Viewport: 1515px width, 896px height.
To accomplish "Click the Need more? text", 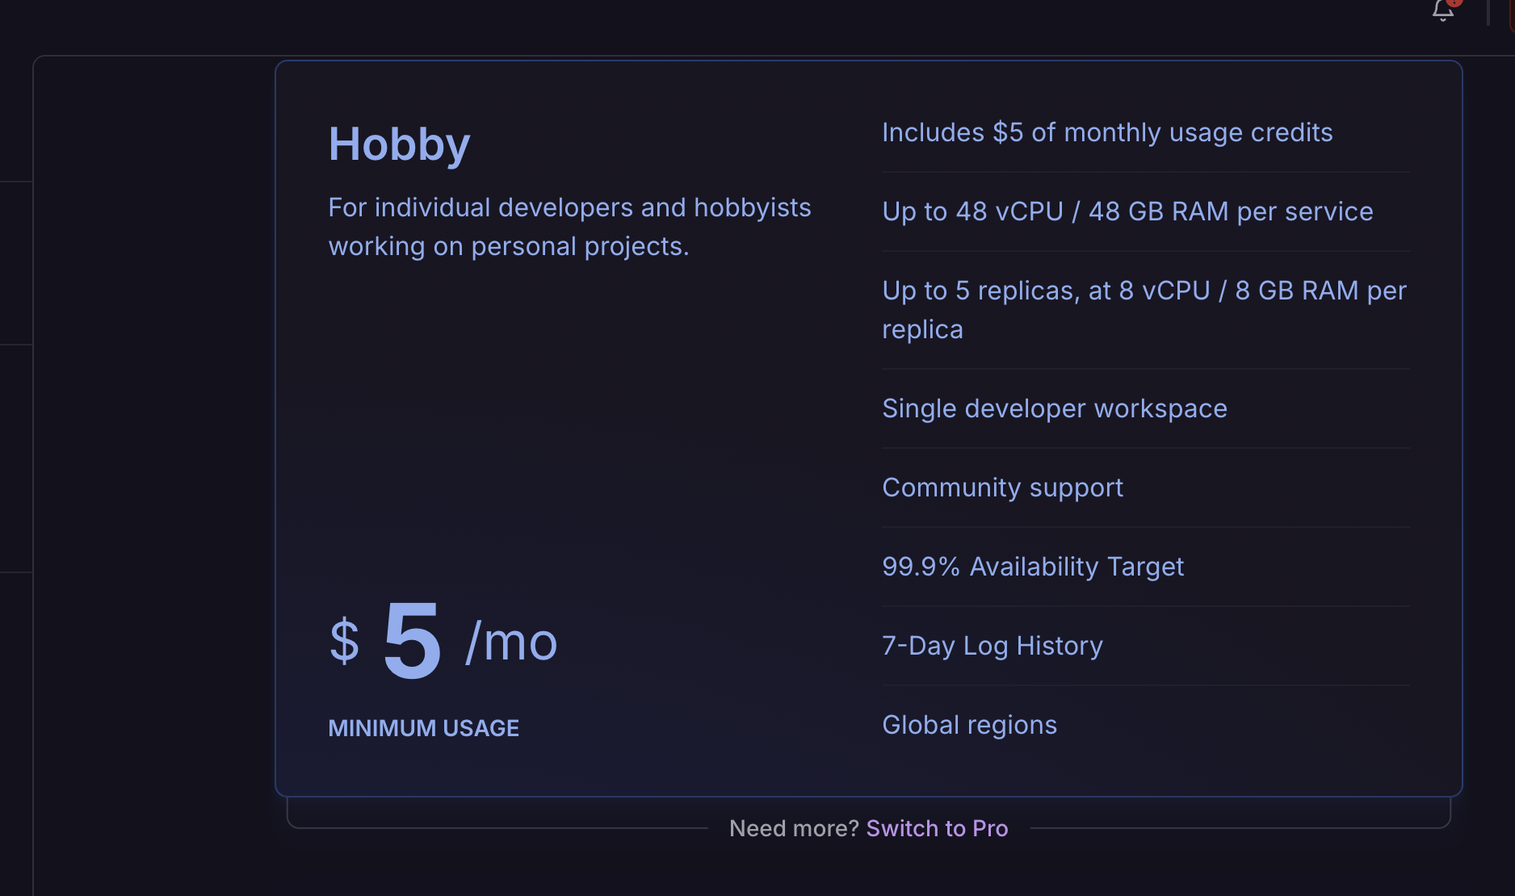I will pyautogui.click(x=794, y=828).
